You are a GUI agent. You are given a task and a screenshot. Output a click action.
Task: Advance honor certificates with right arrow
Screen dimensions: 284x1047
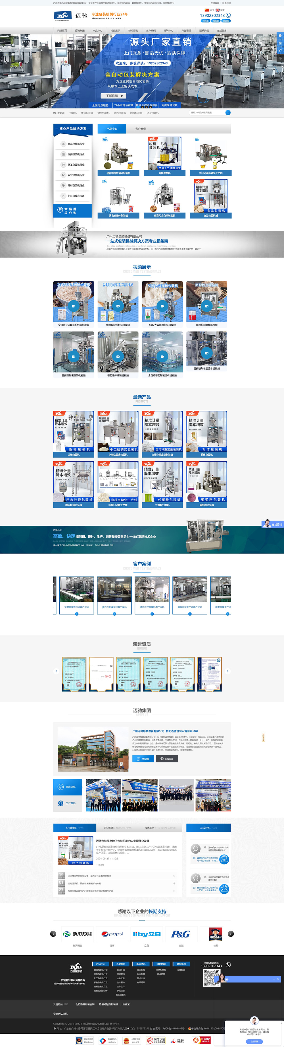pos(227,671)
